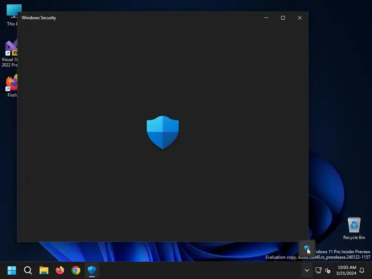The height and width of the screenshot is (279, 372).
Task: Select Visual Studio 2022 Preview desktop shortcut
Action: (9, 53)
